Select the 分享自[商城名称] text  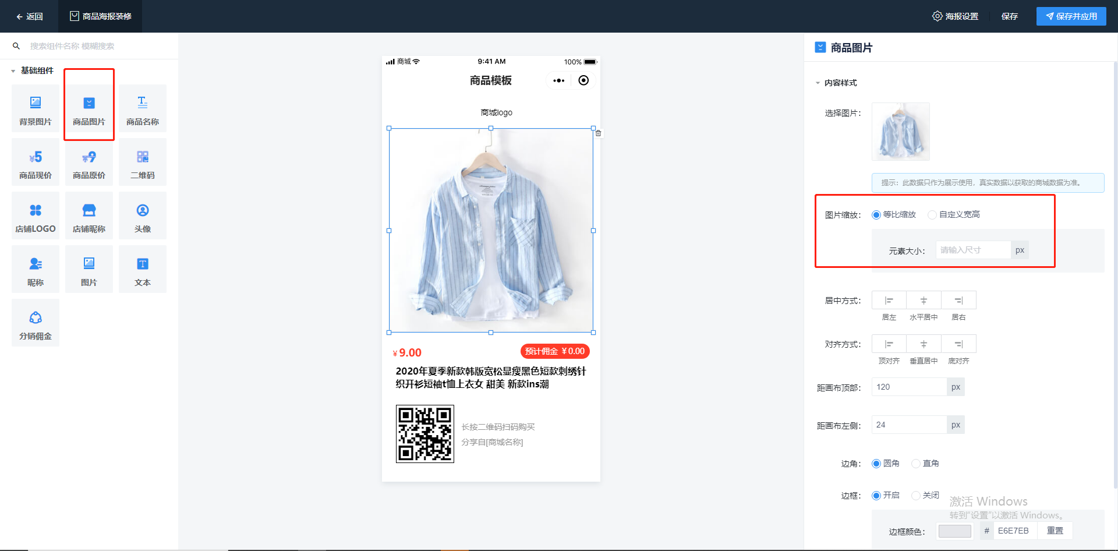coord(493,442)
